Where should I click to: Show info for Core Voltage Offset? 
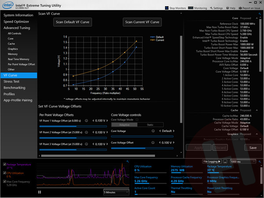153,143
